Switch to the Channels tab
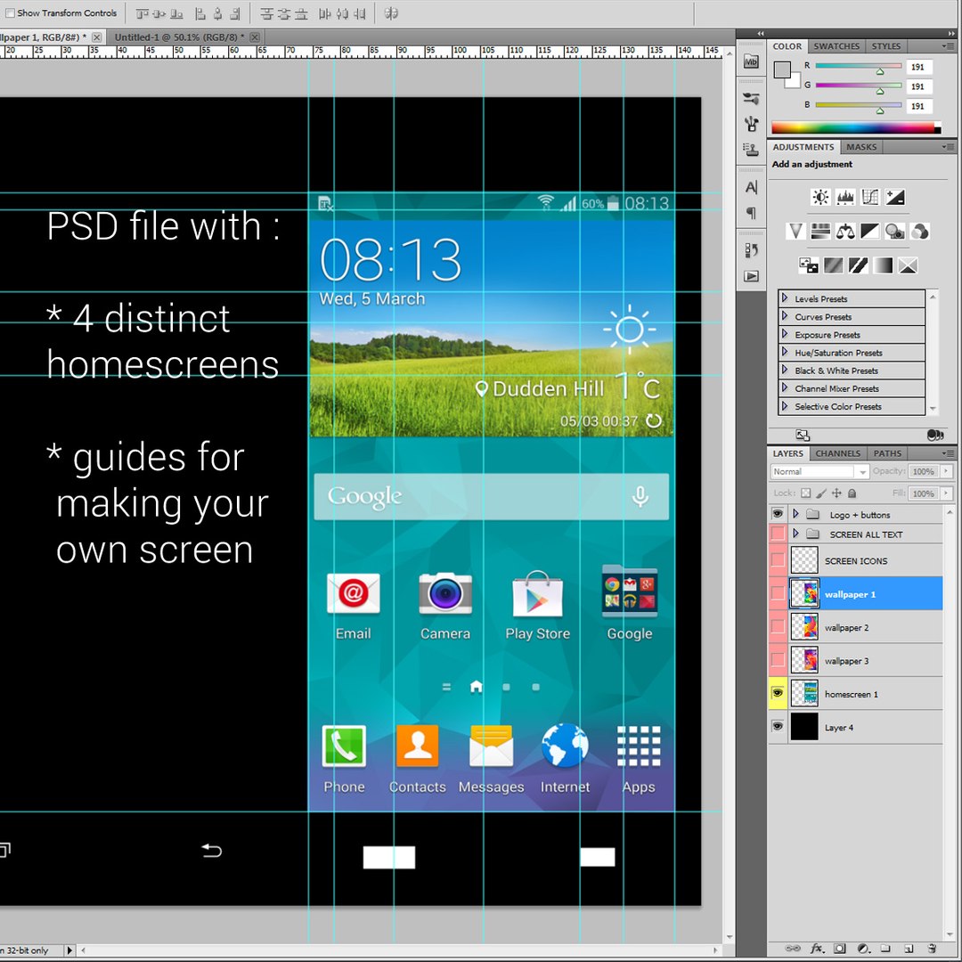Screen dimensions: 962x962 [x=837, y=453]
